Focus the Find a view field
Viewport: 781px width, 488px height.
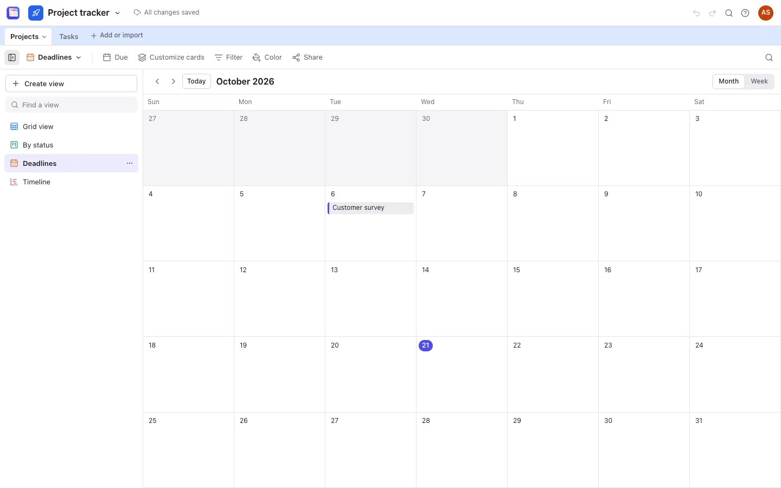tap(71, 105)
